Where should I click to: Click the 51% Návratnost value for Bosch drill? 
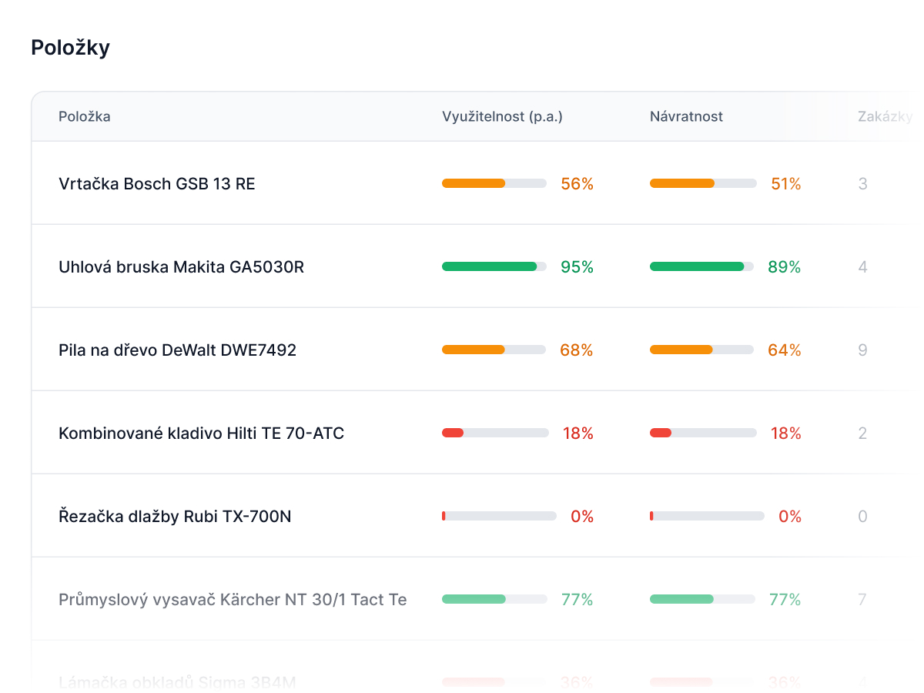click(786, 184)
